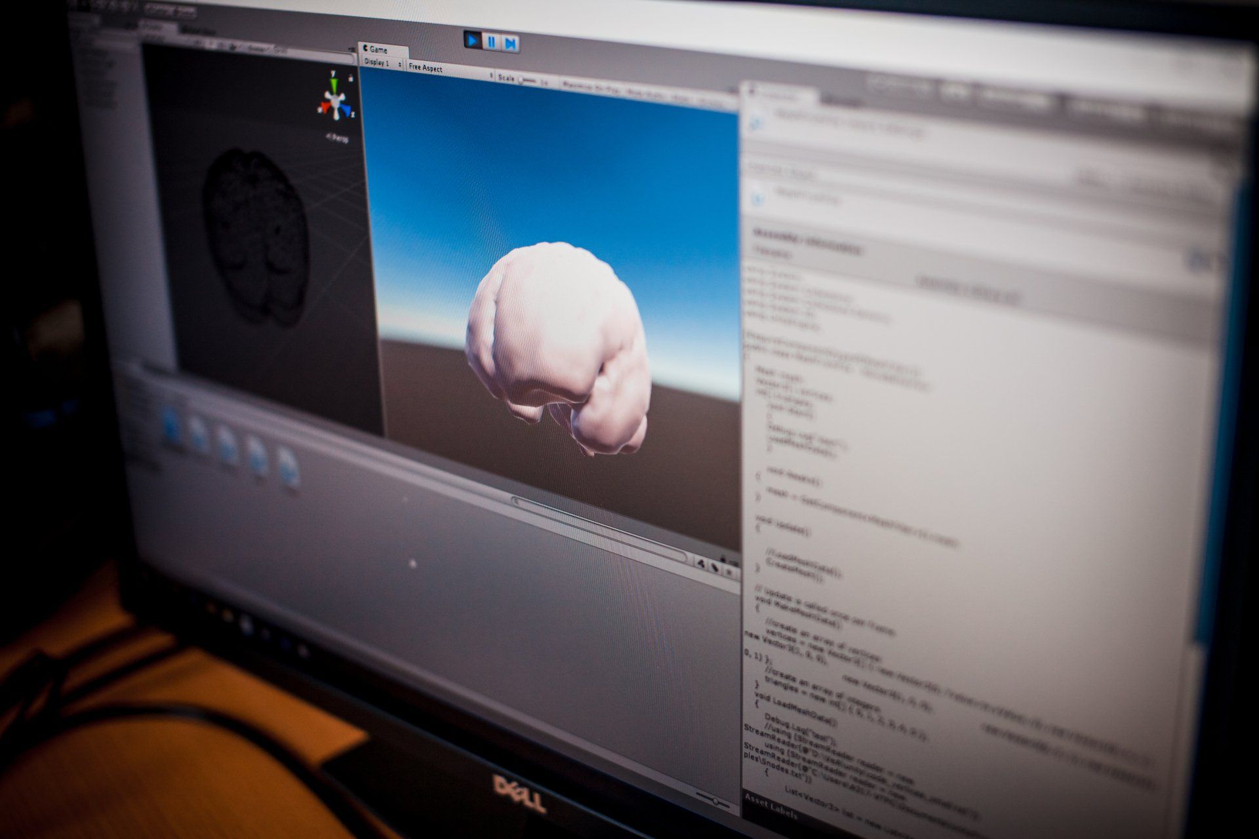The image size is (1259, 839).
Task: Click search-by-type icon beside Project search
Action: tap(701, 564)
